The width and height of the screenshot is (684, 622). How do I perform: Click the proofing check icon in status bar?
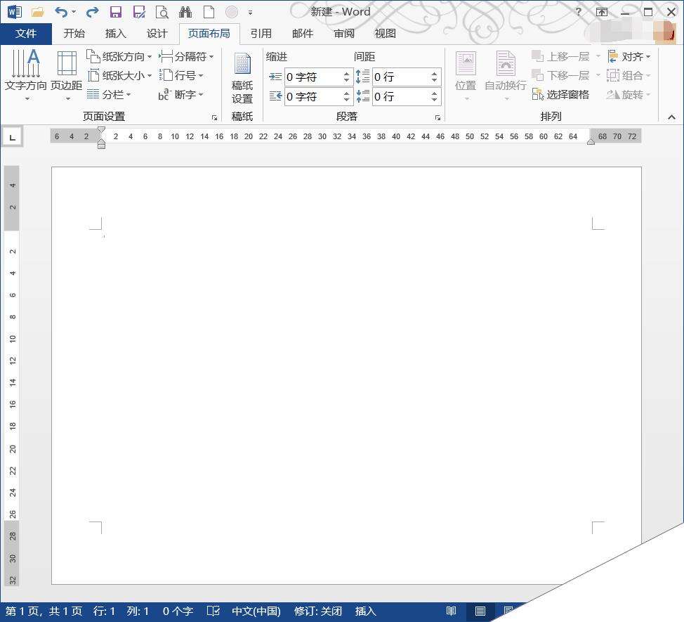[x=213, y=611]
